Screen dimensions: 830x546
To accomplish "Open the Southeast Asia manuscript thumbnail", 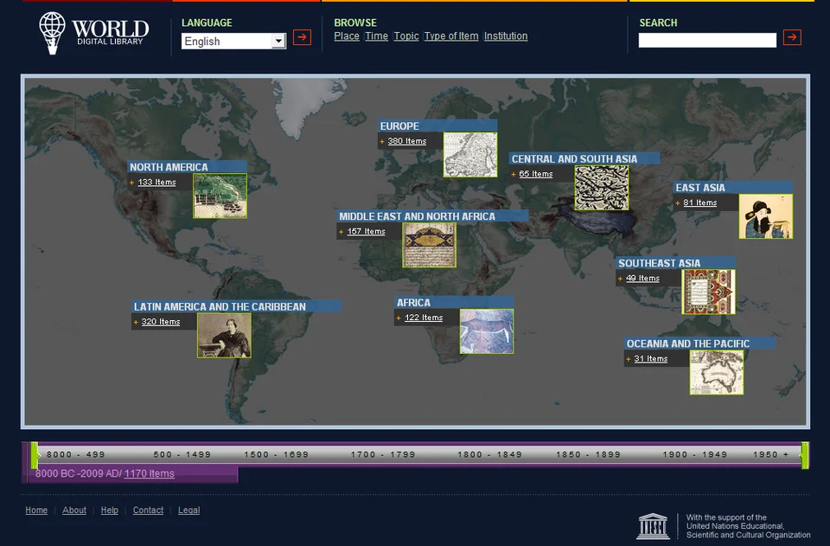I will tap(709, 291).
